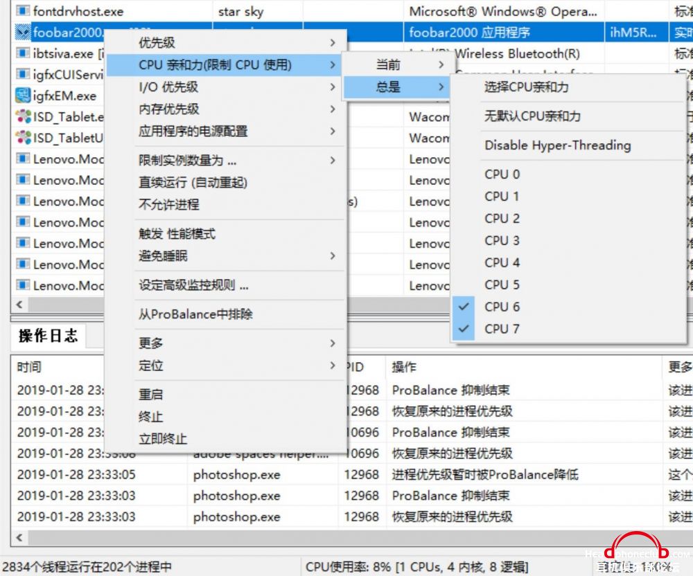Screen dimensions: 693x576
Task: Click the foobar2000 process icon
Action: pyautogui.click(x=23, y=32)
